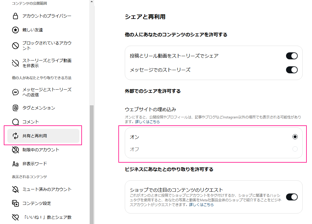
Task: Select the オン radio button for embeds
Action: (x=295, y=137)
